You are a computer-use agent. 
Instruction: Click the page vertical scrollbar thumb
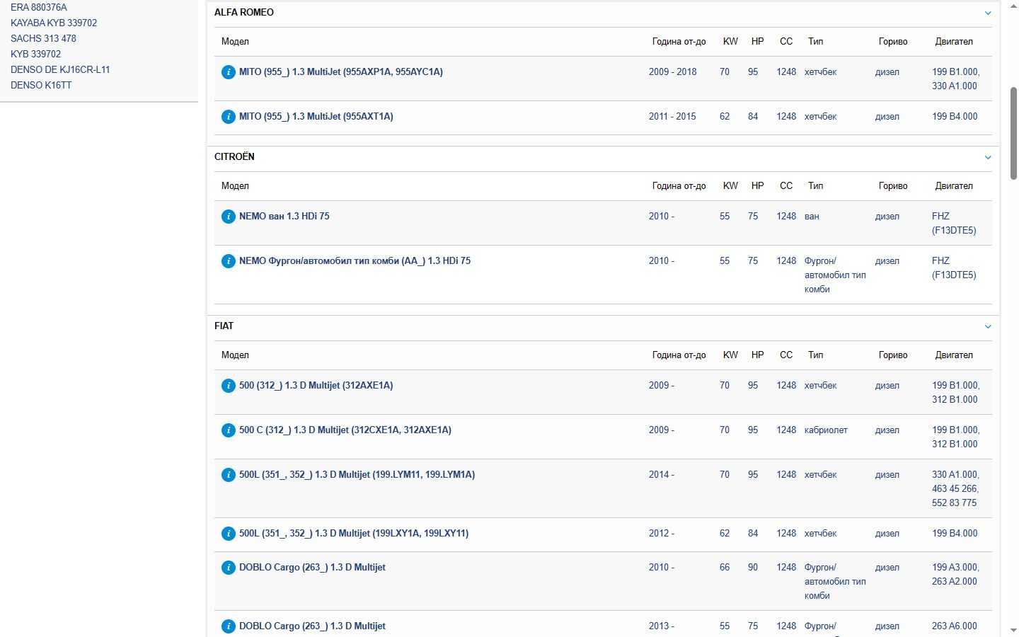pyautogui.click(x=1013, y=133)
